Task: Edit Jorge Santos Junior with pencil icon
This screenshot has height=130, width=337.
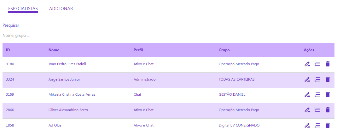Action: [307, 79]
